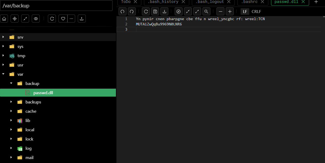The width and height of the screenshot is (325, 163).
Task: Switch to the .bashrc tab
Action: coord(249,2)
